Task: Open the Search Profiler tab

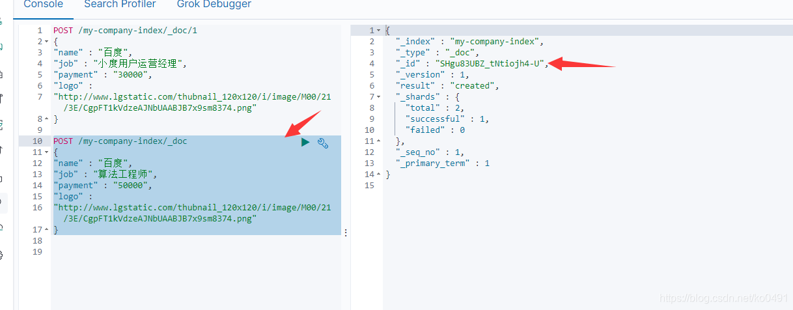Action: (120, 5)
